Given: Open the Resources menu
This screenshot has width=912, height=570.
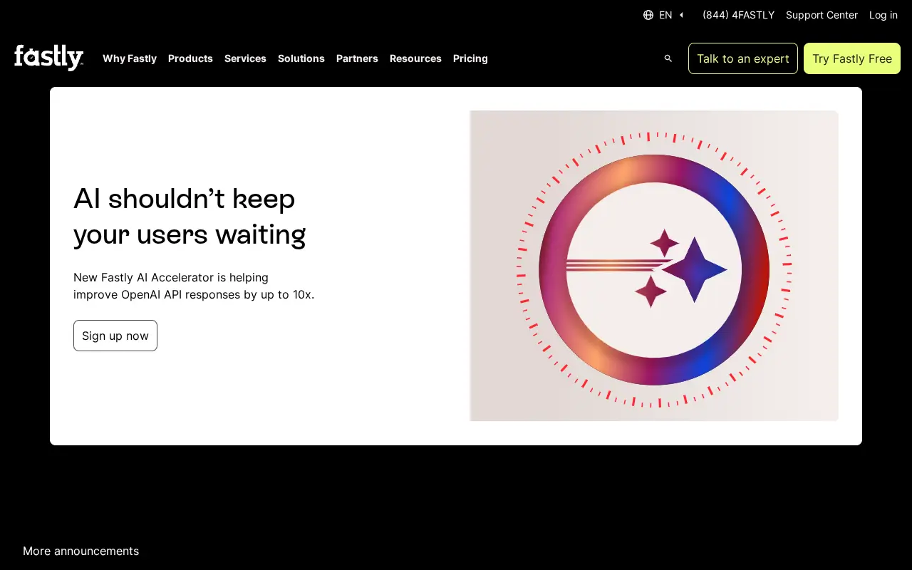Looking at the screenshot, I should click(415, 58).
